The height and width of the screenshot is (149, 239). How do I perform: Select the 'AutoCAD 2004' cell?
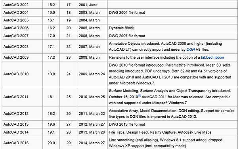click(22, 13)
